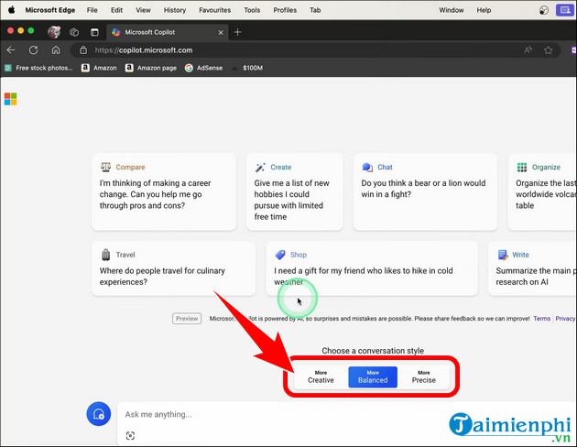
Task: Choose More Balanced conversation style
Action: 373,377
